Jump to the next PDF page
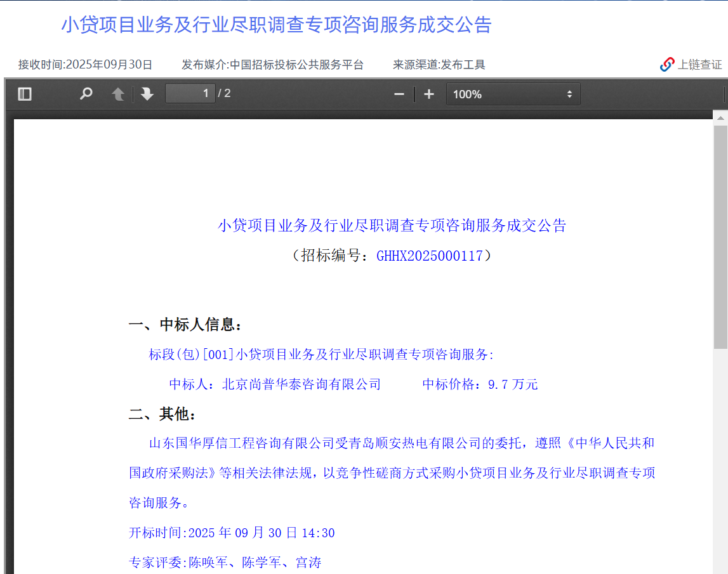 [x=147, y=95]
